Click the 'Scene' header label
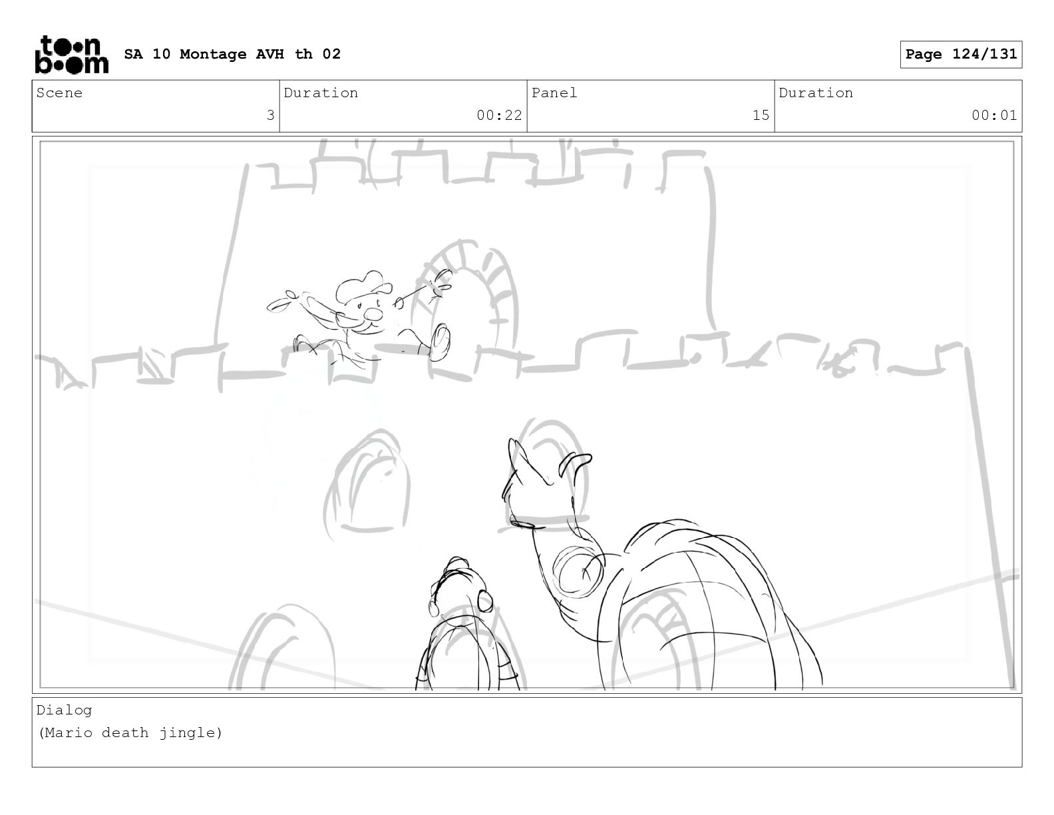The width and height of the screenshot is (1054, 815). click(x=59, y=93)
